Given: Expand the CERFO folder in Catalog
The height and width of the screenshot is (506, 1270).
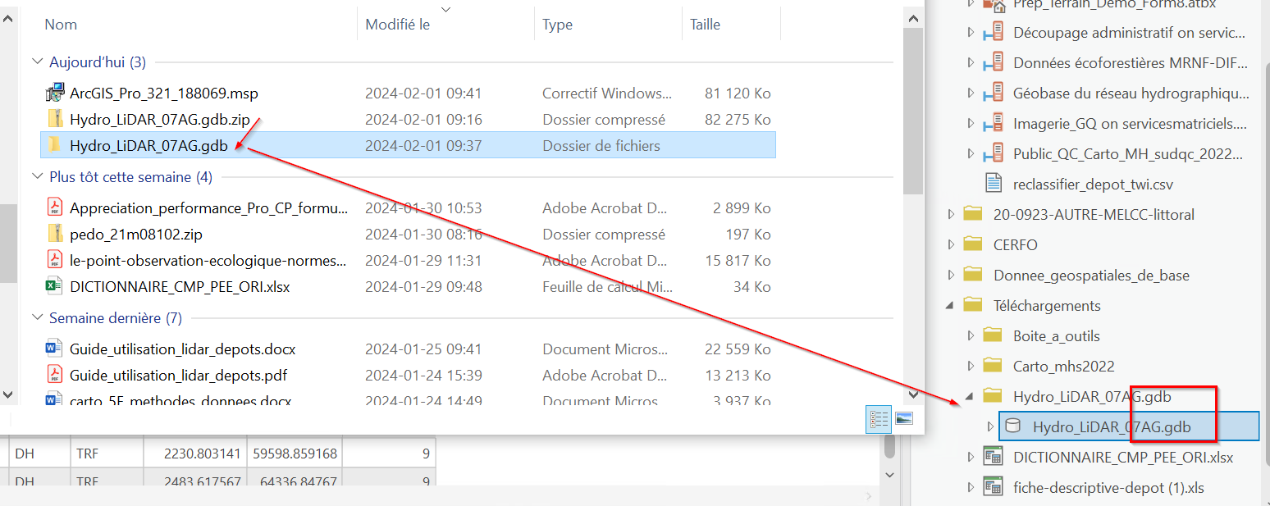Looking at the screenshot, I should pyautogui.click(x=949, y=244).
